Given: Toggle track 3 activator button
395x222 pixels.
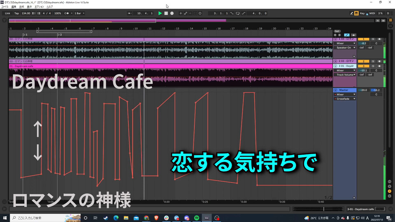Looking at the screenshot, I should pyautogui.click(x=363, y=66).
